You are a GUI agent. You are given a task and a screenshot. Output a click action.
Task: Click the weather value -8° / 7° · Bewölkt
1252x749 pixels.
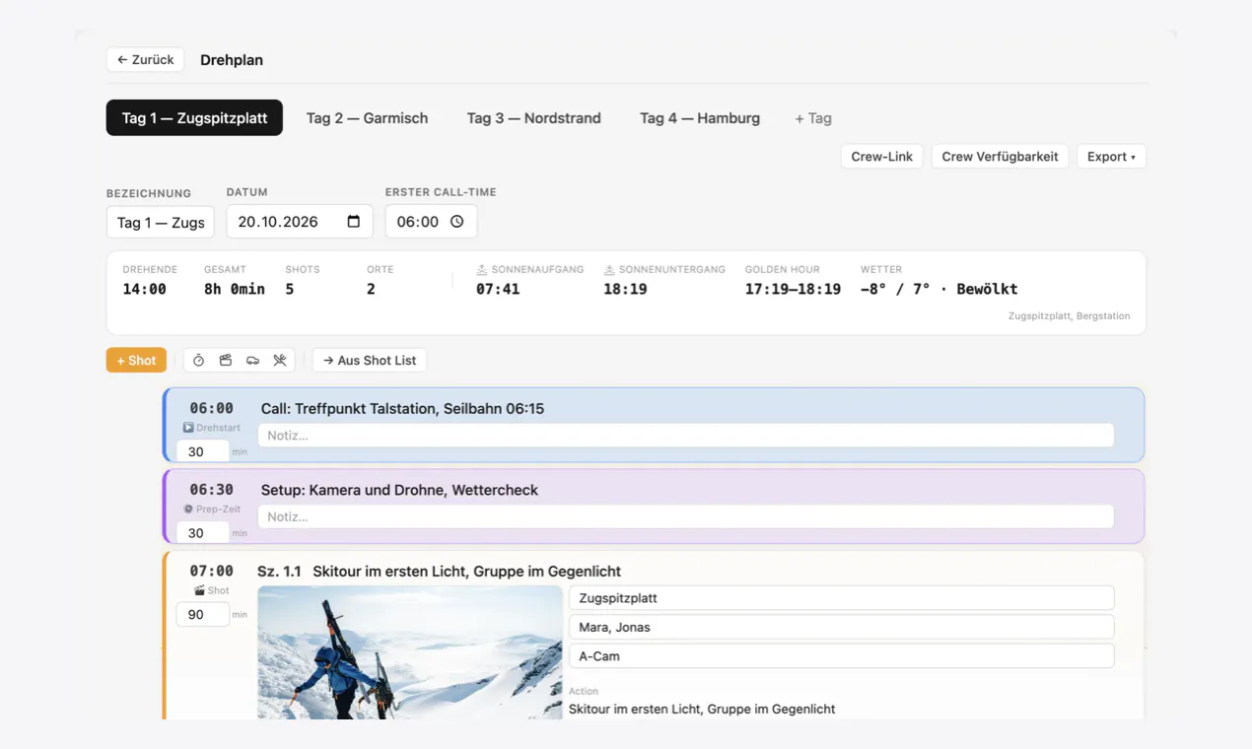point(939,289)
